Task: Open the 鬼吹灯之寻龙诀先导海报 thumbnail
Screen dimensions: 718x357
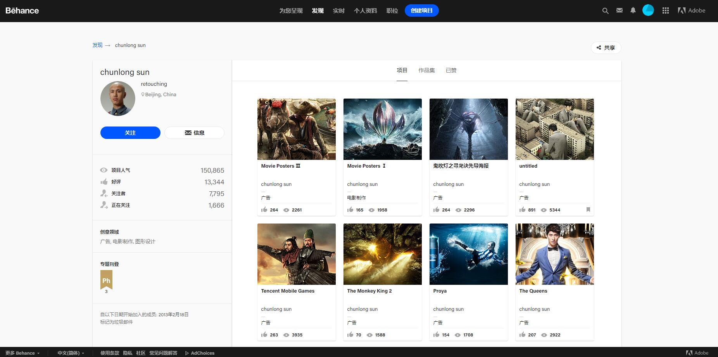Action: click(469, 129)
